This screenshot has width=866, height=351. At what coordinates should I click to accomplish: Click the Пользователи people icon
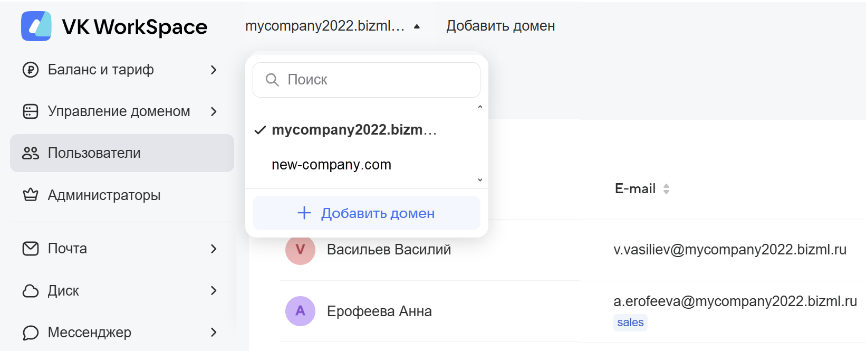click(x=31, y=153)
